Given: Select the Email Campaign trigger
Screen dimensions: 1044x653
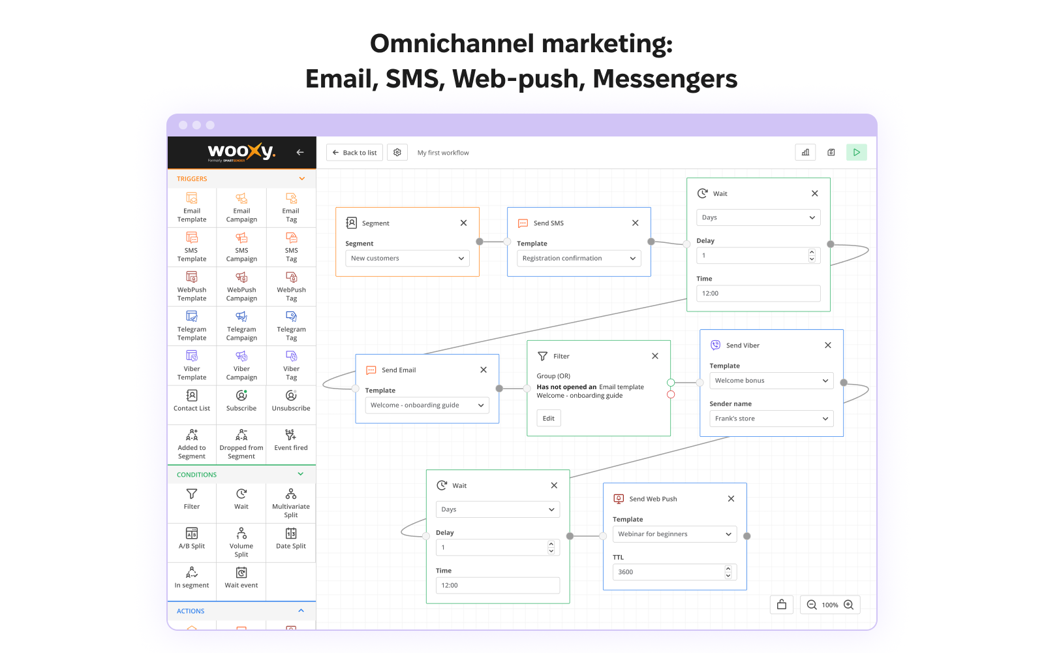Looking at the screenshot, I should (241, 208).
